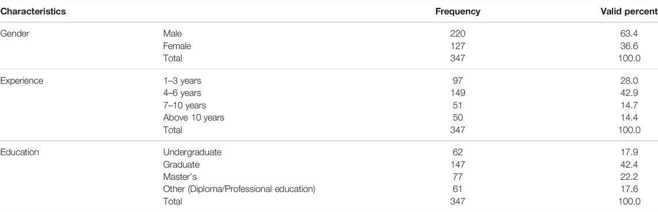Select the Education row label
The height and width of the screenshot is (212, 658).
(20, 152)
